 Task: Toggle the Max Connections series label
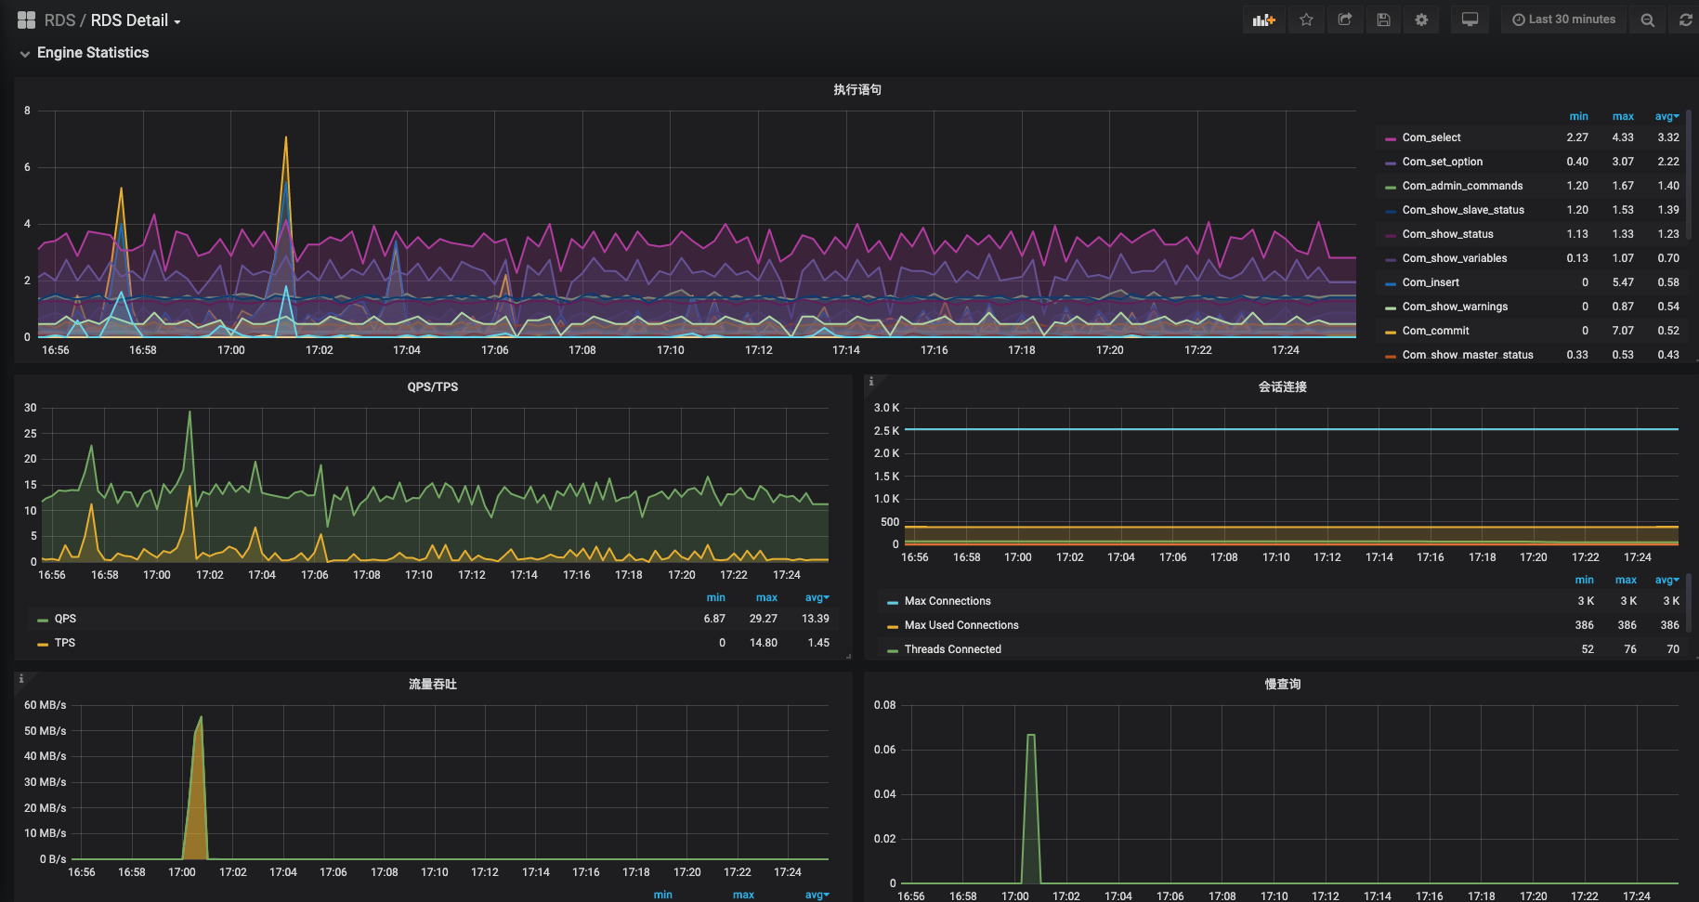[948, 601]
